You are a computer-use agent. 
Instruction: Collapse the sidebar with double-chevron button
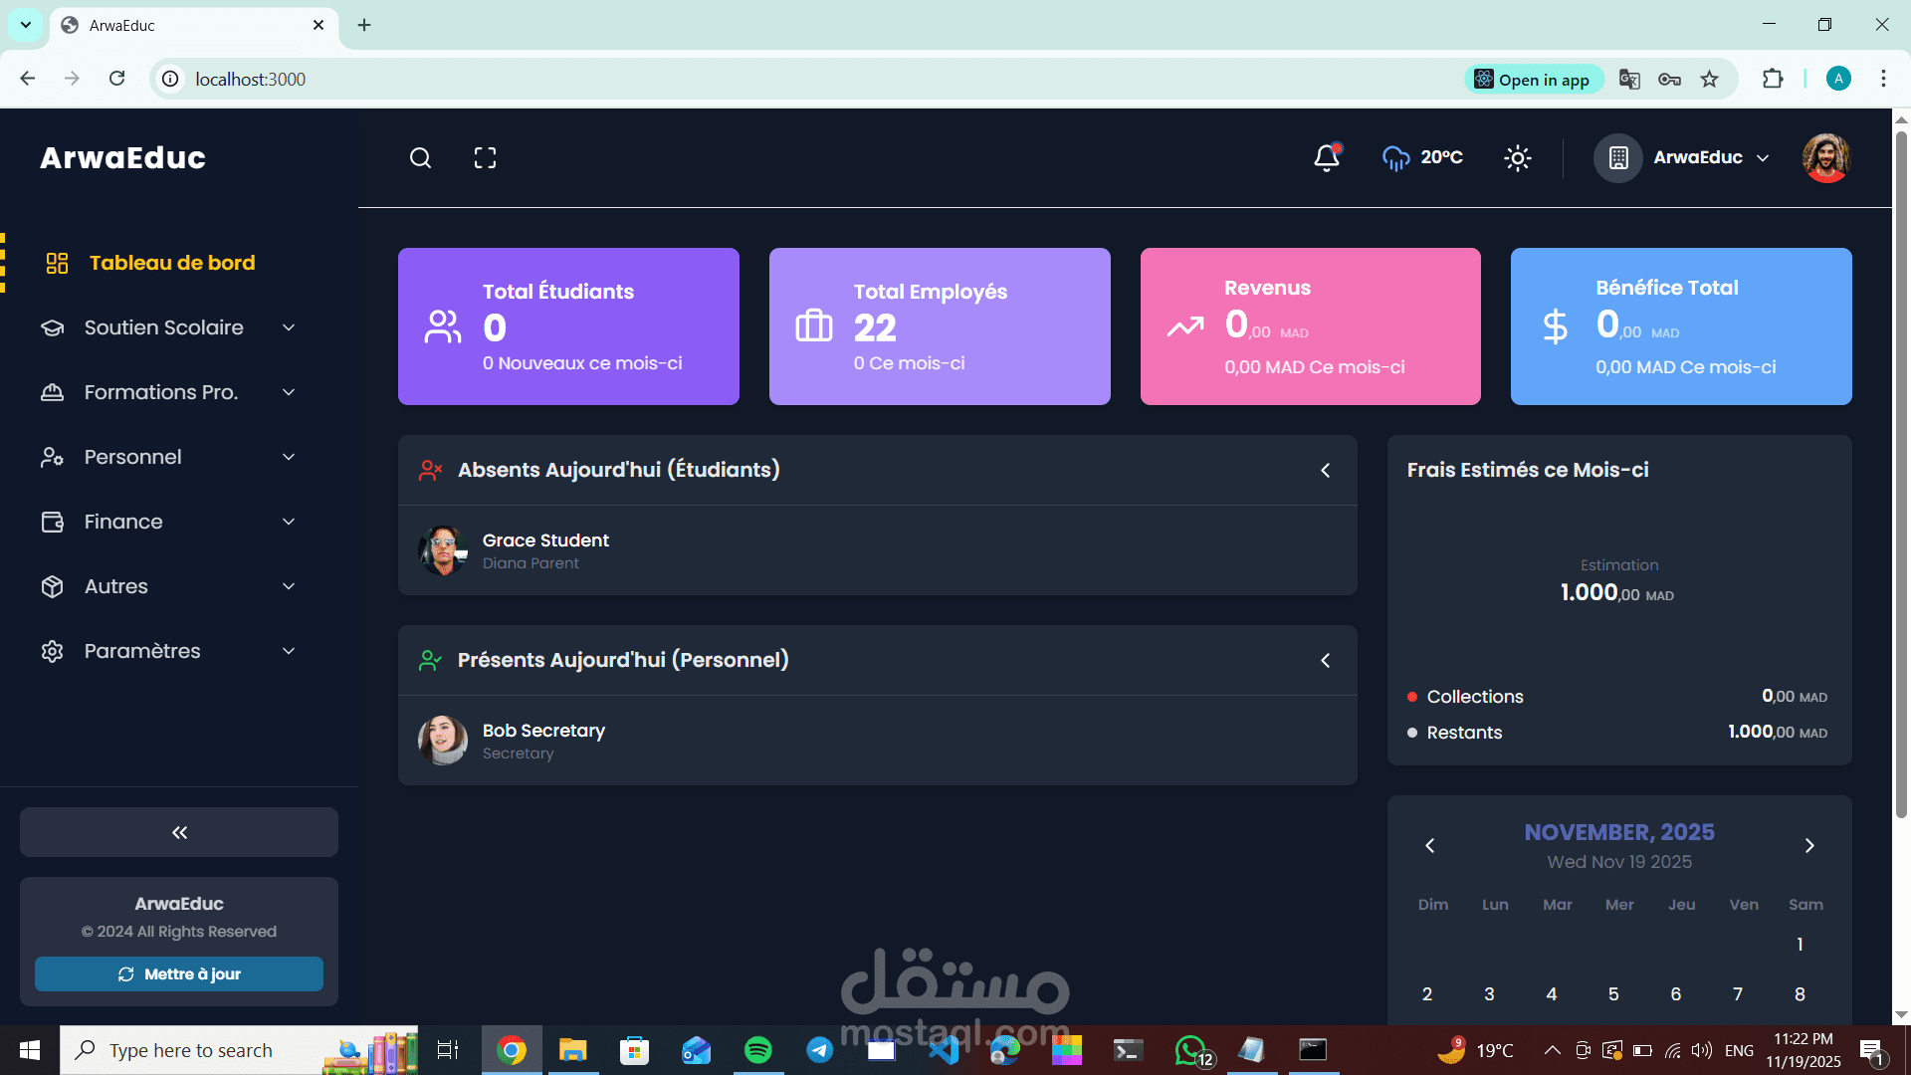pyautogui.click(x=179, y=832)
